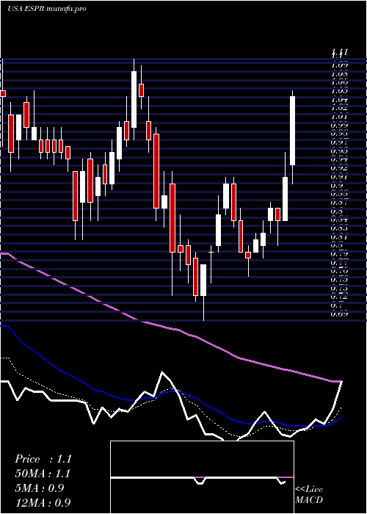This screenshot has width=367, height=514.
Task: Click the 0.94 price axis label
Action: [x=339, y=159]
